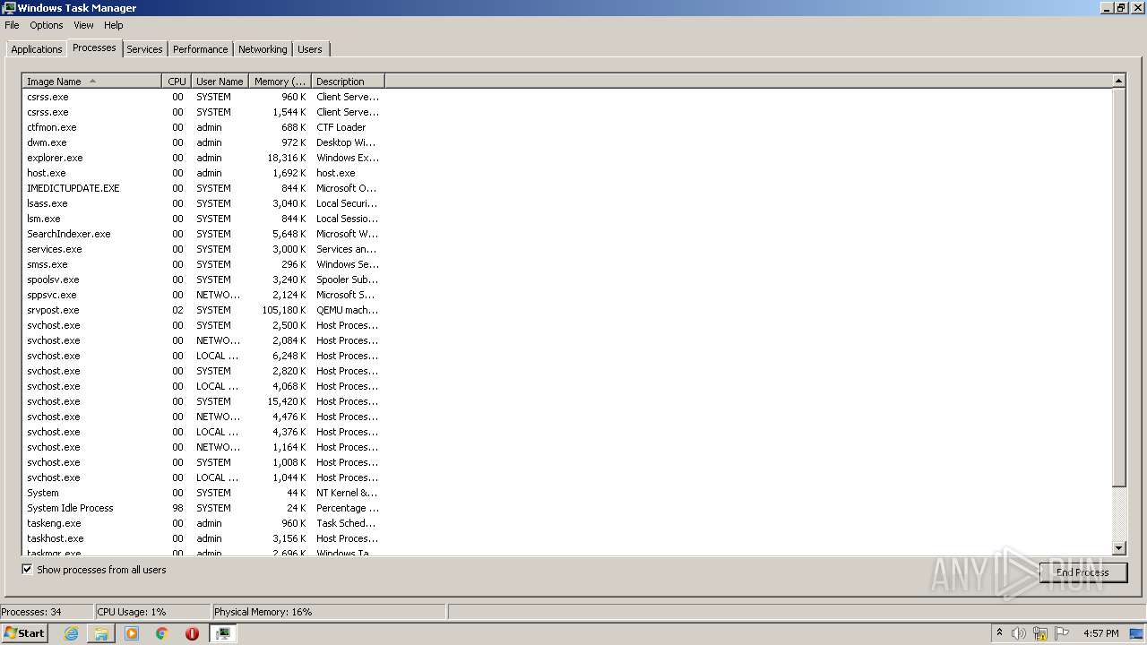The width and height of the screenshot is (1147, 645).
Task: Switch to the Services tab
Action: [x=144, y=49]
